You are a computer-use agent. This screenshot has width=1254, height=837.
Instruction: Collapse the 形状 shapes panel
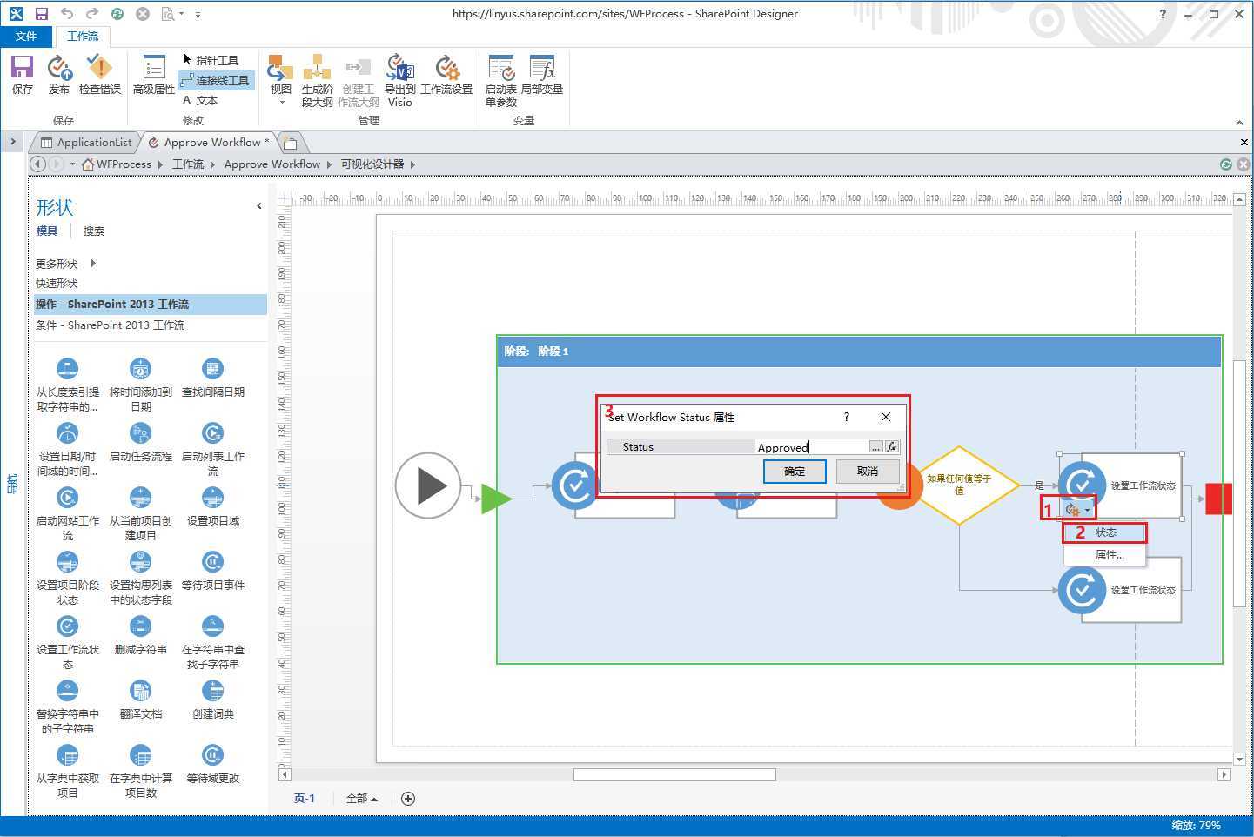[x=258, y=206]
